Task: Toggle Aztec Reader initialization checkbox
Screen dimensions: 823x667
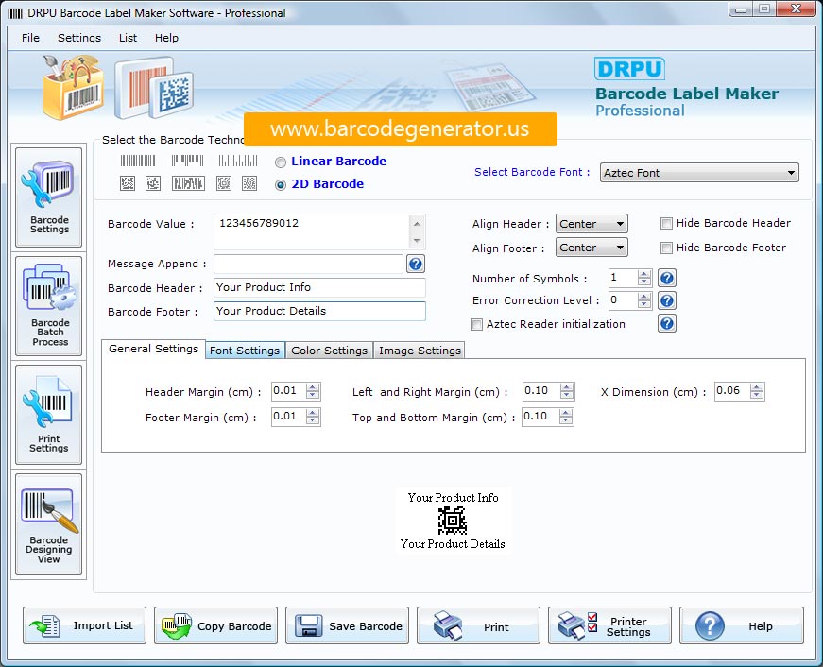Action: (476, 324)
